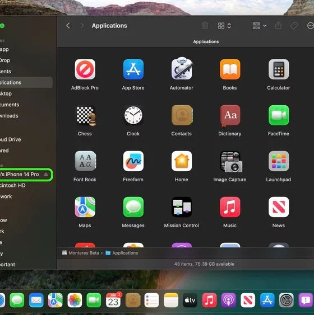Open the Image Capture app icon
This screenshot has width=314, height=315.
(231, 162)
